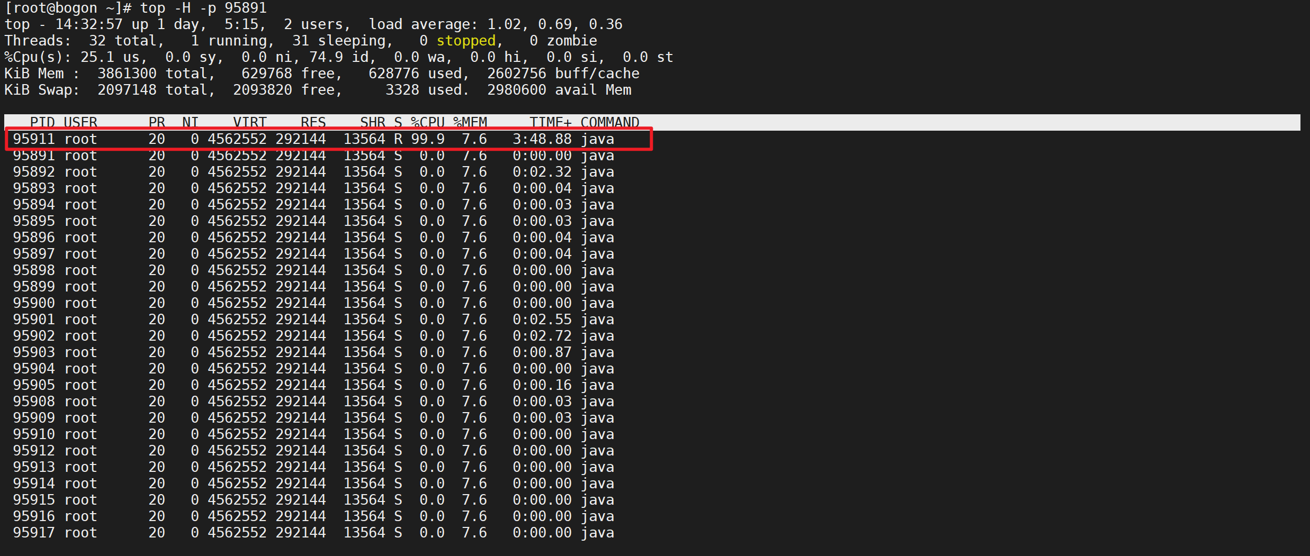
Task: Select 'root' user in 95900 row
Action: [80, 303]
